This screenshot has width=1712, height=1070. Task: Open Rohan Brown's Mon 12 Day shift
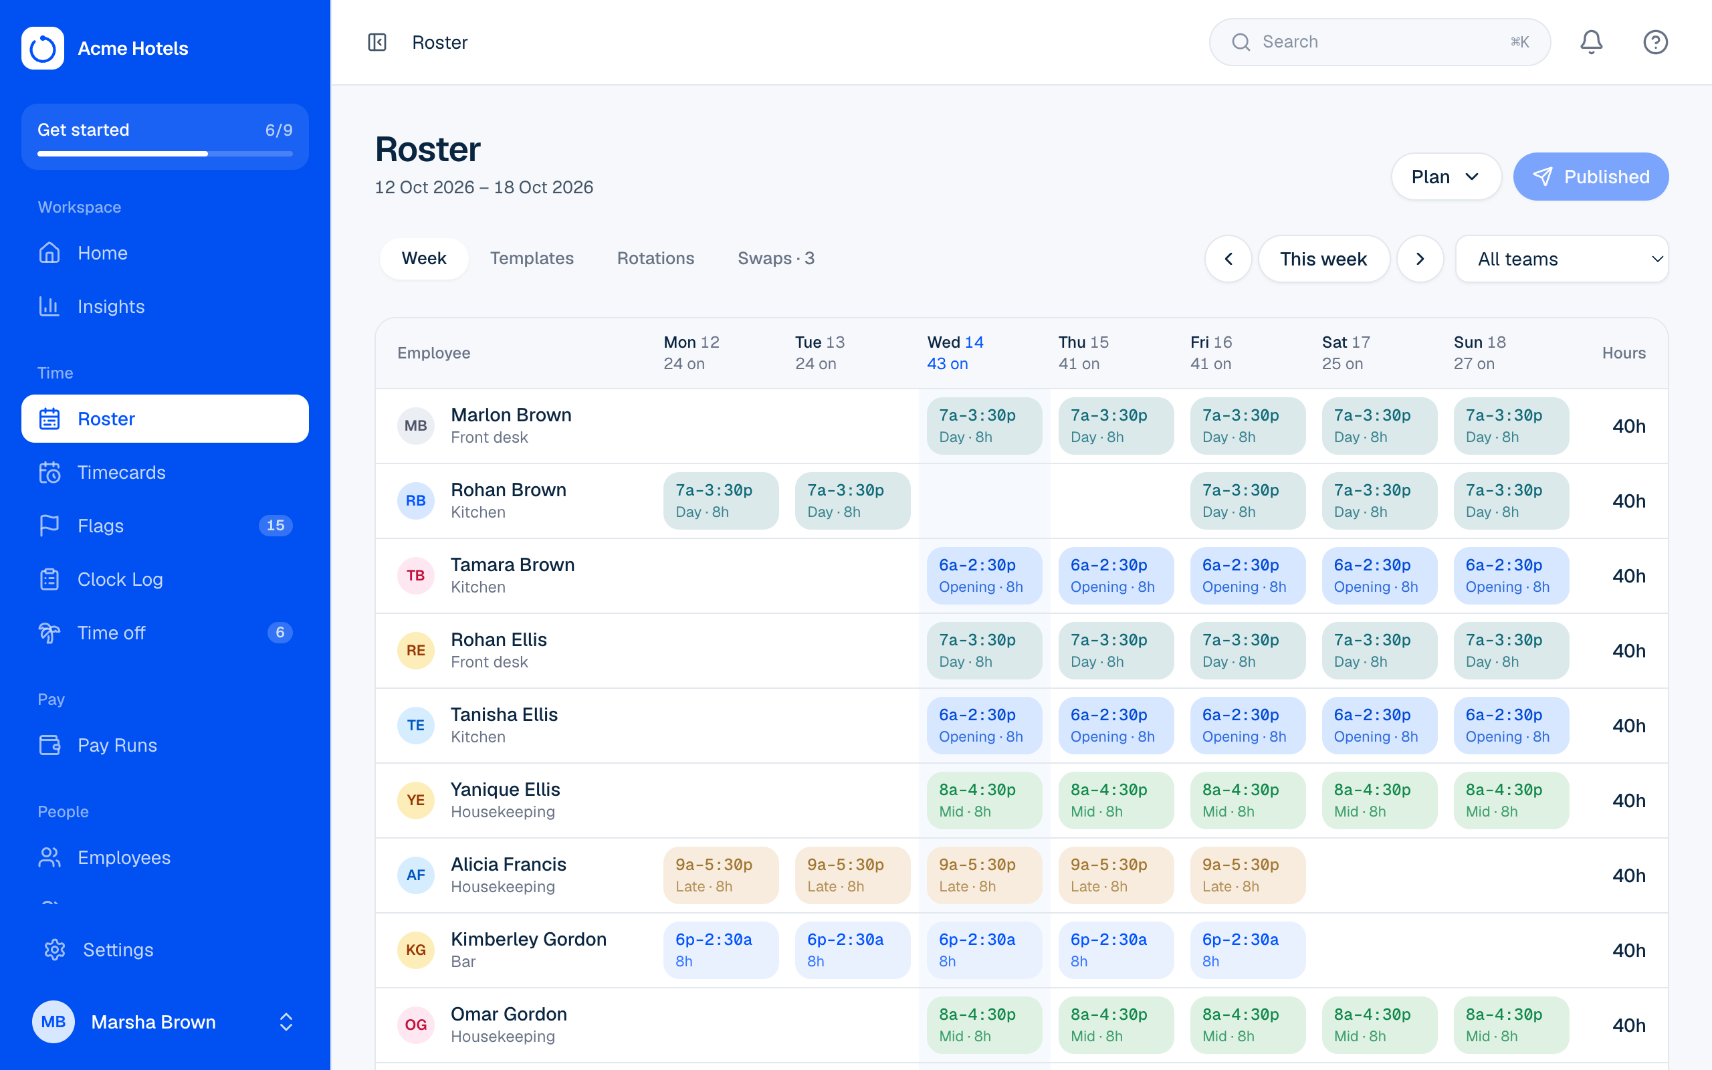(x=721, y=501)
